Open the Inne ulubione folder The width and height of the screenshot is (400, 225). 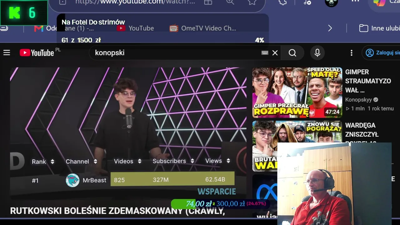(x=379, y=28)
